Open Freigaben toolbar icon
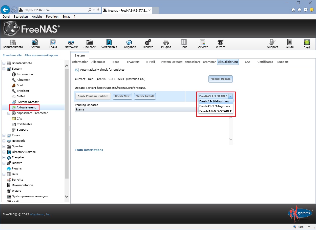Screen dimensions: 316x230 (x=129, y=44)
